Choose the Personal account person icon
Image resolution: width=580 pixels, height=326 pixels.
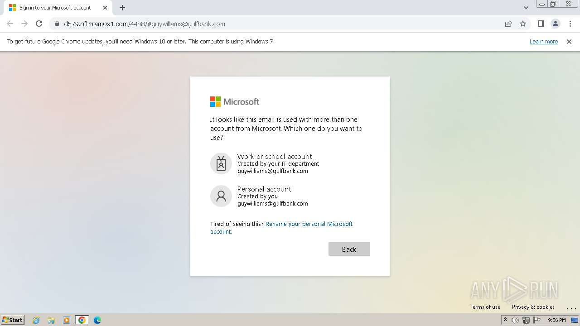coord(221,196)
